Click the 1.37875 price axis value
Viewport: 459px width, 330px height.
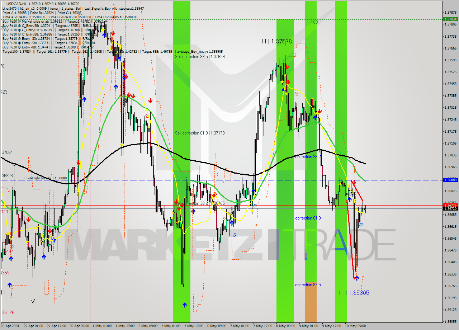click(x=450, y=12)
